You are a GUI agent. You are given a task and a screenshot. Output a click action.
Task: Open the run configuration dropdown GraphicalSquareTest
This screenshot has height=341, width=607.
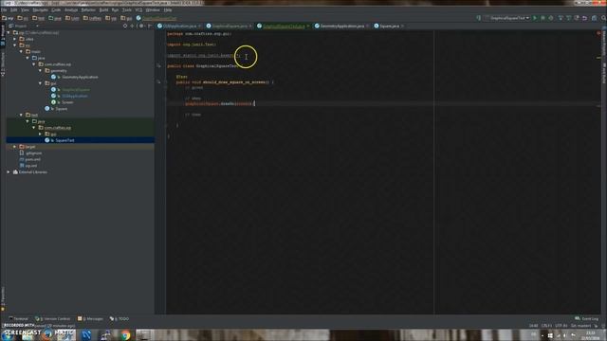(x=507, y=18)
